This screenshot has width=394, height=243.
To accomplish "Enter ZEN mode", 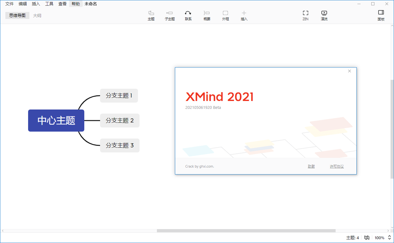I will coord(305,15).
